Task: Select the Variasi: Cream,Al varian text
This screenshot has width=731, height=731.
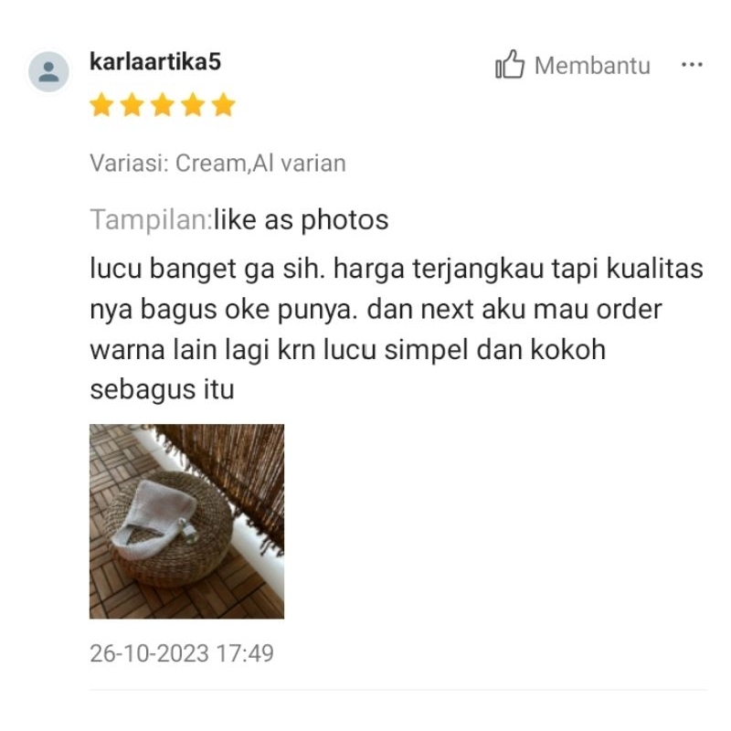Action: 217,164
